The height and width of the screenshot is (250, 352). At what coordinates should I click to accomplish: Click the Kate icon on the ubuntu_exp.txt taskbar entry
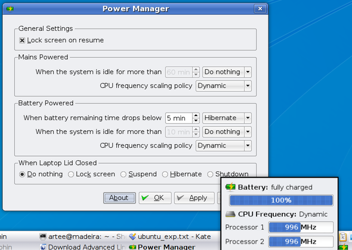(x=132, y=236)
